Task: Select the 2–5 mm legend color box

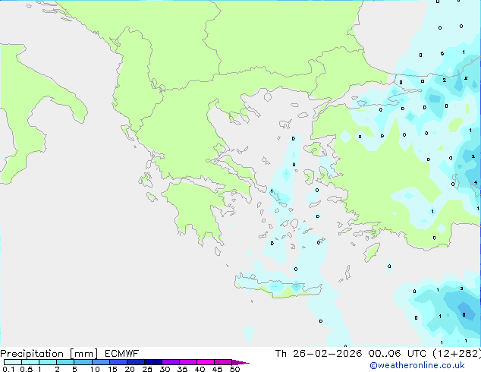Action: (x=65, y=362)
